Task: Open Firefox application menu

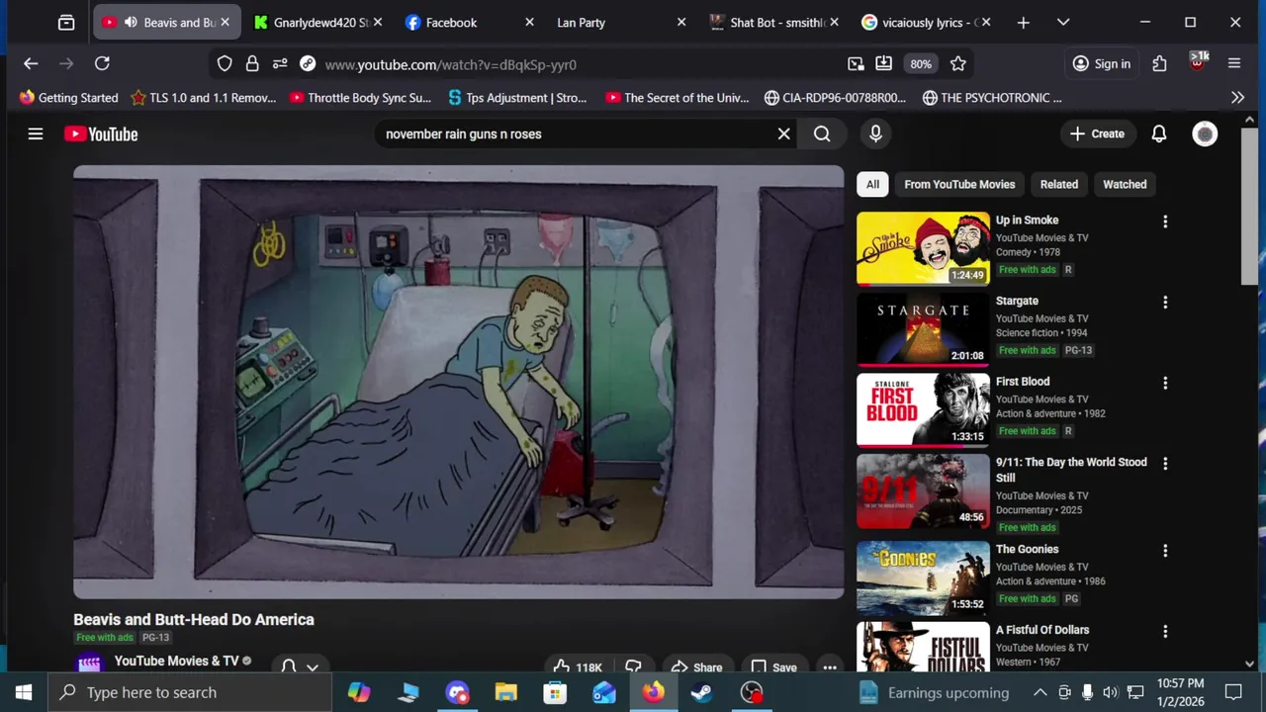Action: click(1234, 63)
